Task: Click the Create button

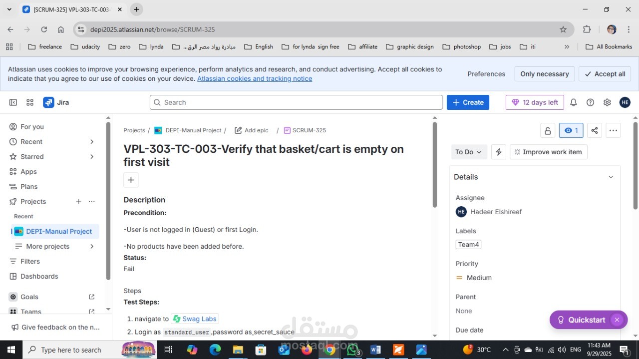Action: click(468, 102)
